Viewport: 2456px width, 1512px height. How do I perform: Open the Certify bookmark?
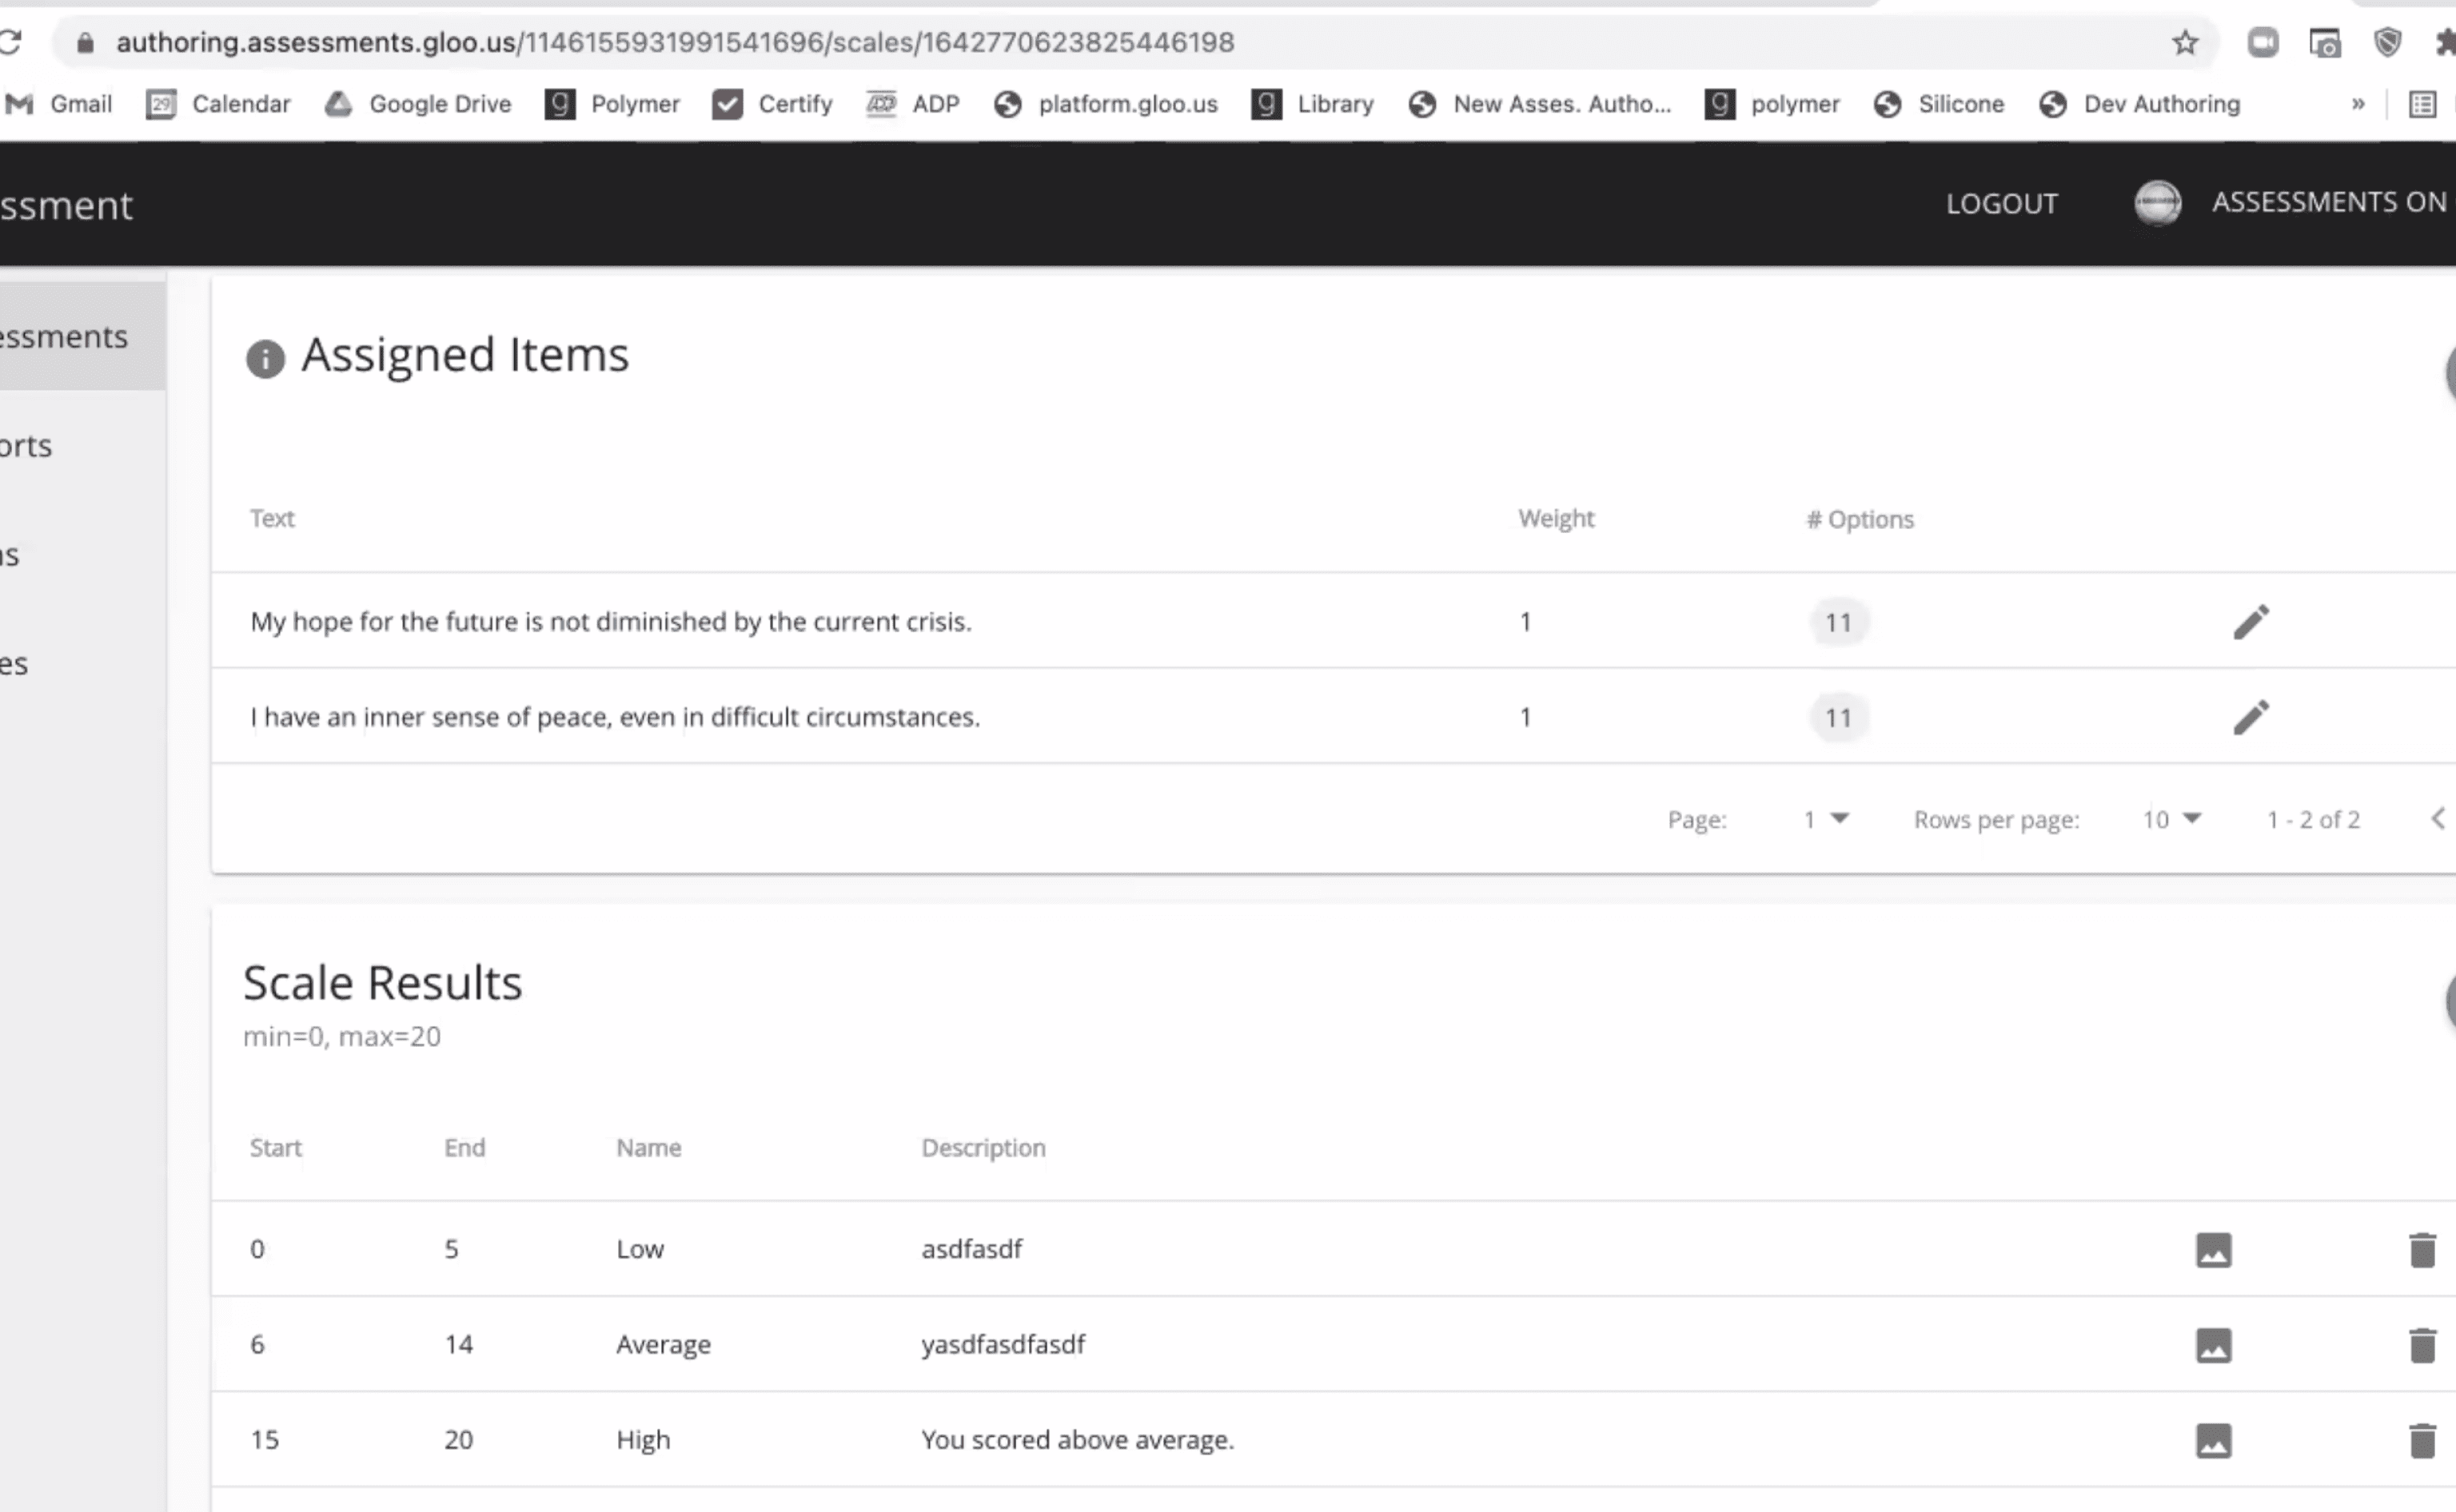tap(772, 104)
